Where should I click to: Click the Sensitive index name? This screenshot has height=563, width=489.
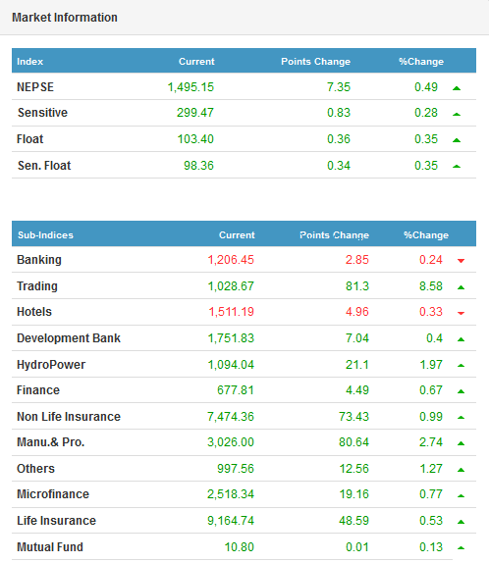[x=42, y=113]
